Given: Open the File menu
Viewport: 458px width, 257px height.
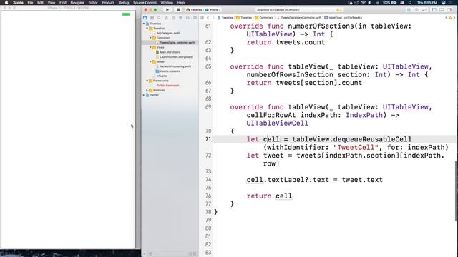Looking at the screenshot, I should click(x=30, y=3).
